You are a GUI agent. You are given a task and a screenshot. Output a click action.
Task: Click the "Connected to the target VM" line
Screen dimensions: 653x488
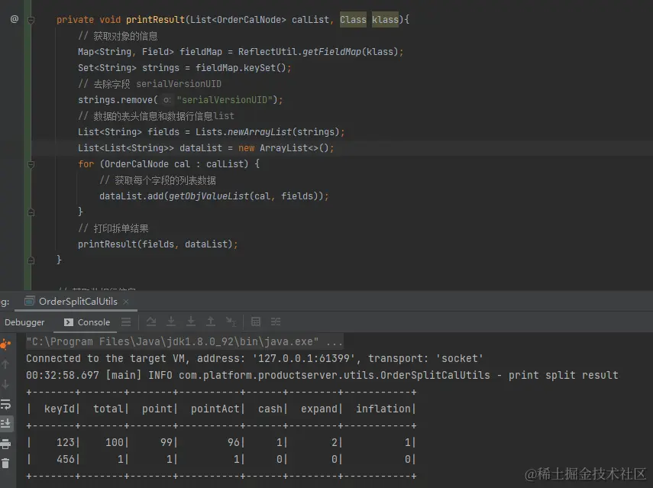point(254,358)
